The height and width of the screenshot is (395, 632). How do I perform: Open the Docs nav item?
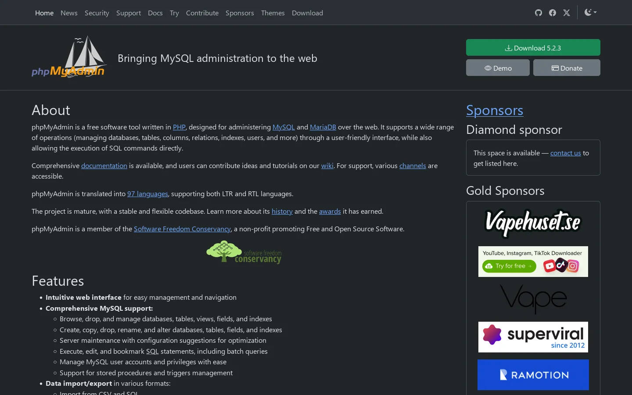click(155, 13)
